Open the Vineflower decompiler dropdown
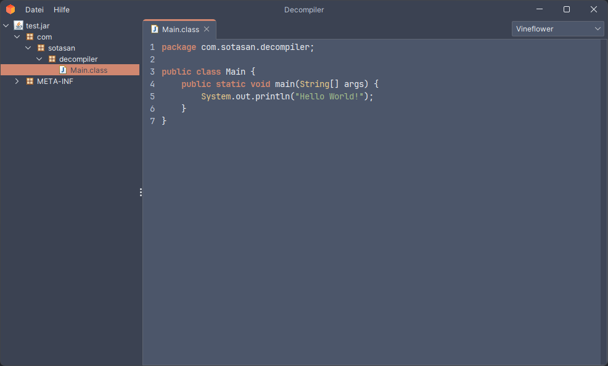Image resolution: width=608 pixels, height=366 pixels. coord(557,29)
